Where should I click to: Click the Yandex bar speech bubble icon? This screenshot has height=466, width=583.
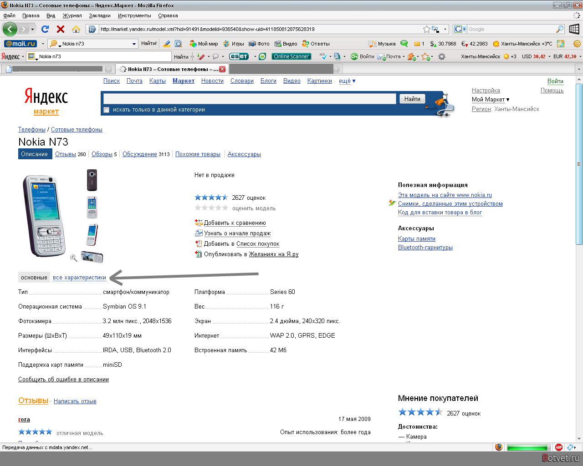[x=216, y=56]
